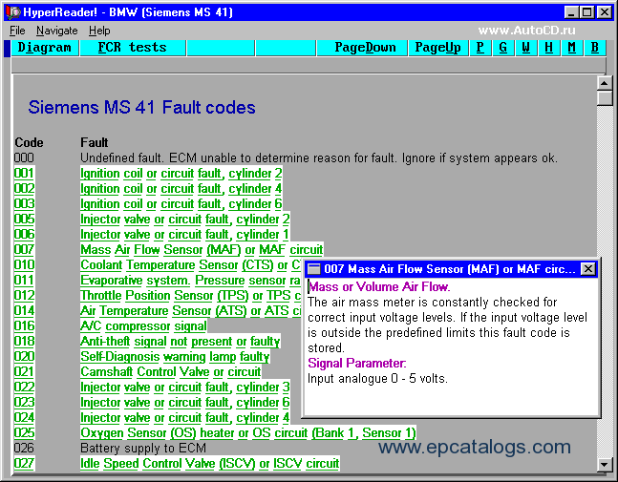Open fault code link 002
The height and width of the screenshot is (482, 618).
pos(24,189)
